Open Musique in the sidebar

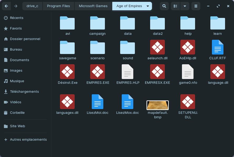coord(26,81)
